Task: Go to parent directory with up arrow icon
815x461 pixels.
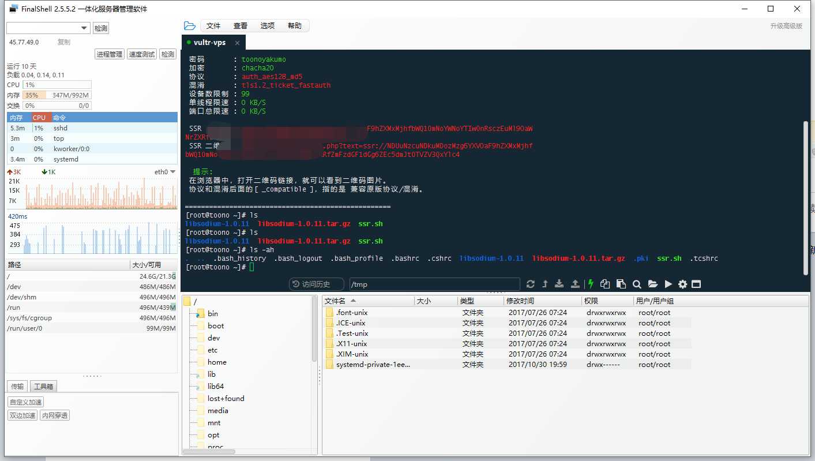Action: click(x=544, y=284)
